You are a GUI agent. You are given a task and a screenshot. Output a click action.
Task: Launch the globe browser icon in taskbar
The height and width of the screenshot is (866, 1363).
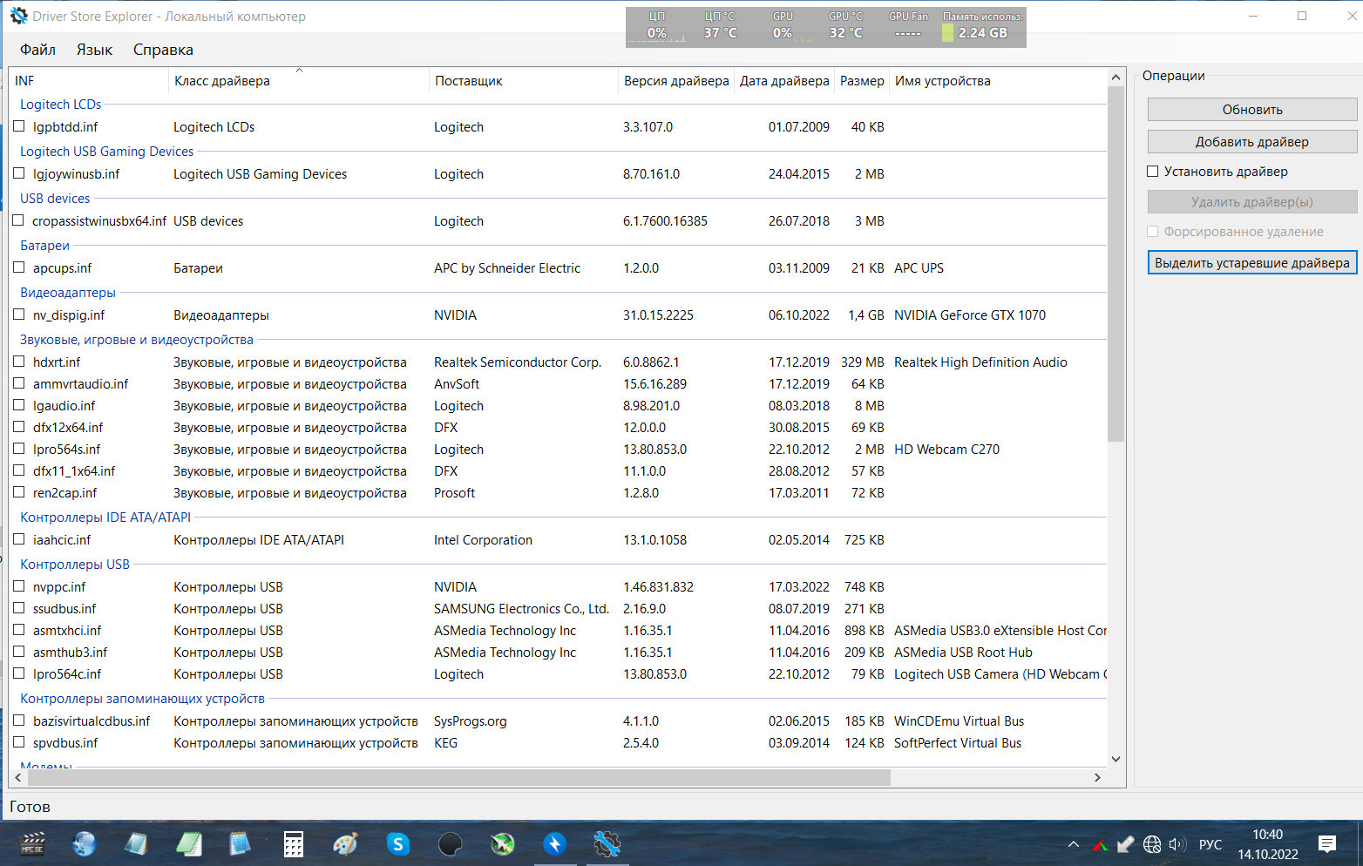[x=85, y=843]
